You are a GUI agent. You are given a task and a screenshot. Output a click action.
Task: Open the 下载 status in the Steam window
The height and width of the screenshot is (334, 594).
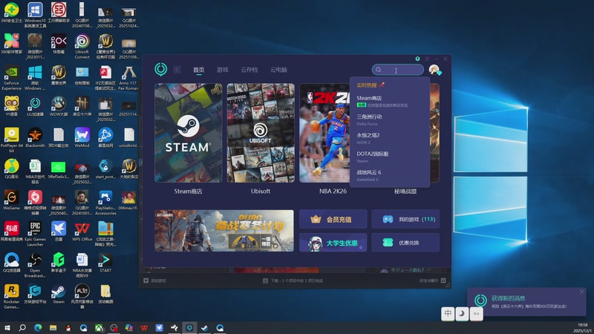[293, 281]
